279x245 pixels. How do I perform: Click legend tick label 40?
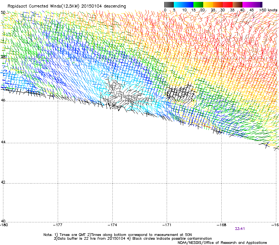pos(242,10)
